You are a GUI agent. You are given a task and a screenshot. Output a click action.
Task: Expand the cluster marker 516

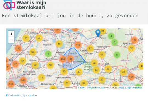click(23, 80)
